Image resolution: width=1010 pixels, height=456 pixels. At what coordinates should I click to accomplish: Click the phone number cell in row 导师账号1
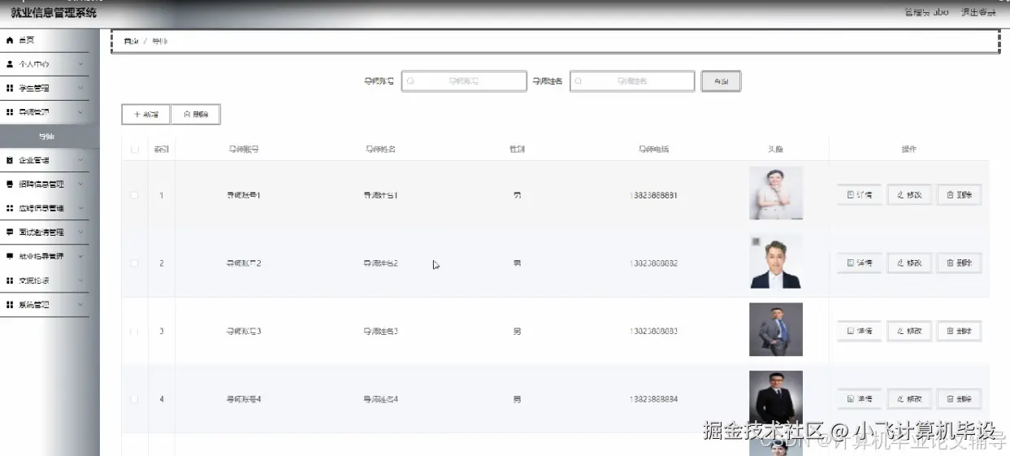(x=653, y=196)
